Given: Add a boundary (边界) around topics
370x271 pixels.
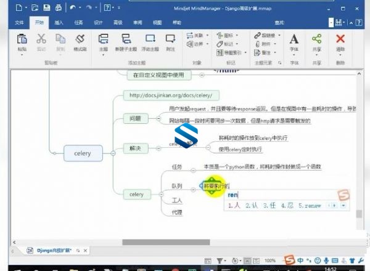Looking at the screenshot, I should 195,44.
